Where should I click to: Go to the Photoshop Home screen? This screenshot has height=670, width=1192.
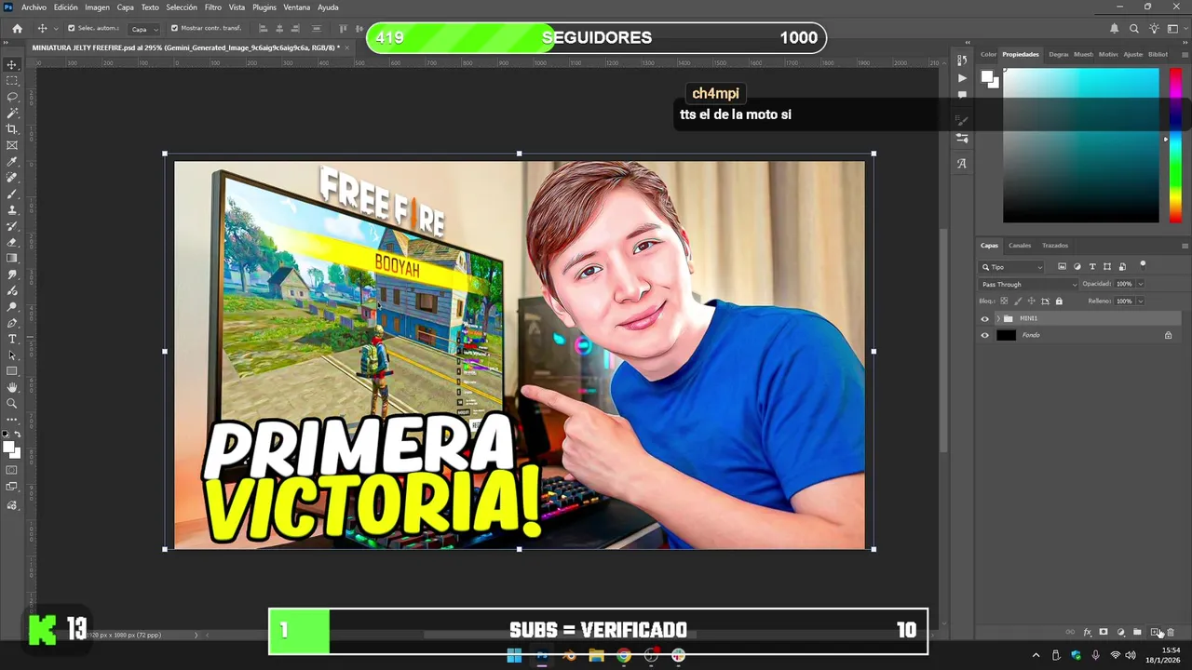point(17,29)
